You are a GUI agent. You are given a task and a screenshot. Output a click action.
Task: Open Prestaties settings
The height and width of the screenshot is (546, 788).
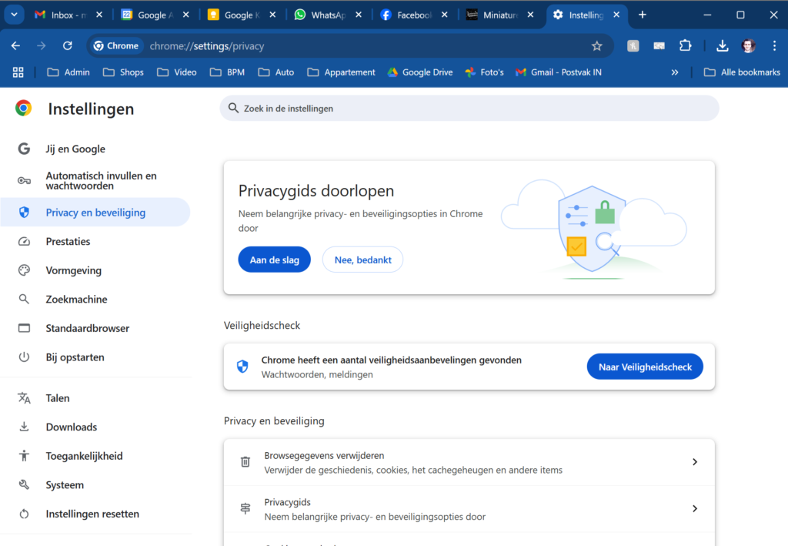coord(95,241)
